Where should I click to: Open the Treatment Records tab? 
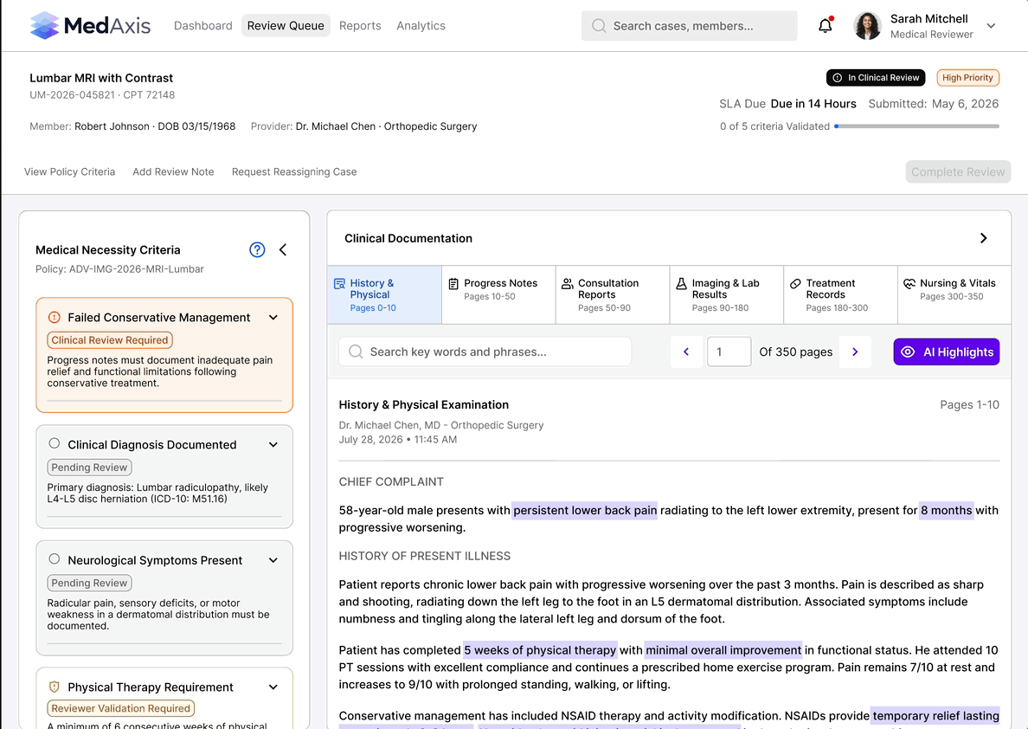pyautogui.click(x=840, y=294)
